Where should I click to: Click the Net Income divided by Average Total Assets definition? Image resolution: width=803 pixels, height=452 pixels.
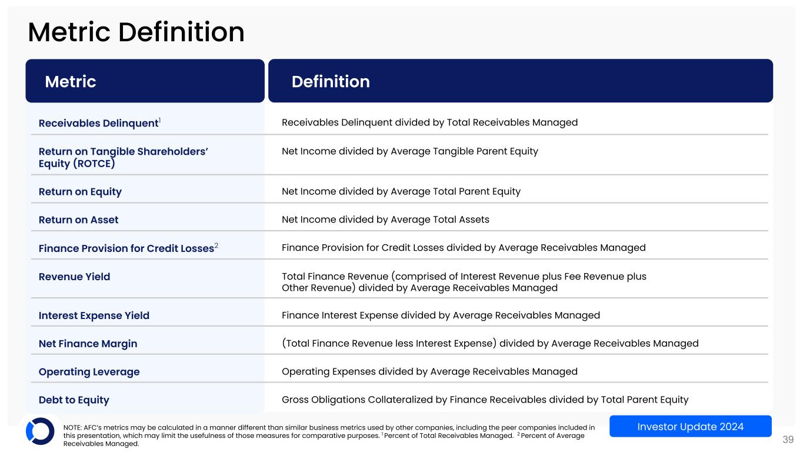coord(385,220)
